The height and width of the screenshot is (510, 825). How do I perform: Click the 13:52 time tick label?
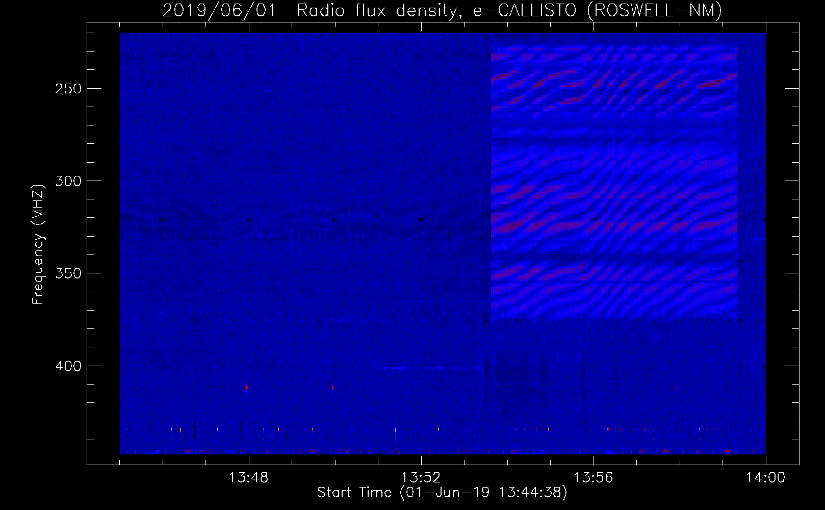tap(421, 478)
